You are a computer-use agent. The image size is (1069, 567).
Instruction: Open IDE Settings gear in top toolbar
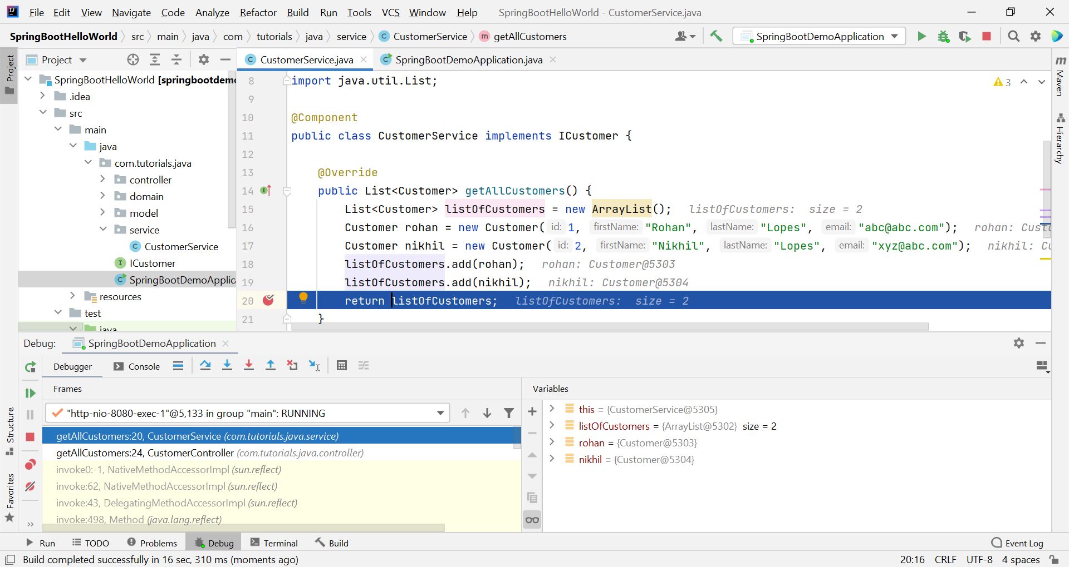[1036, 36]
